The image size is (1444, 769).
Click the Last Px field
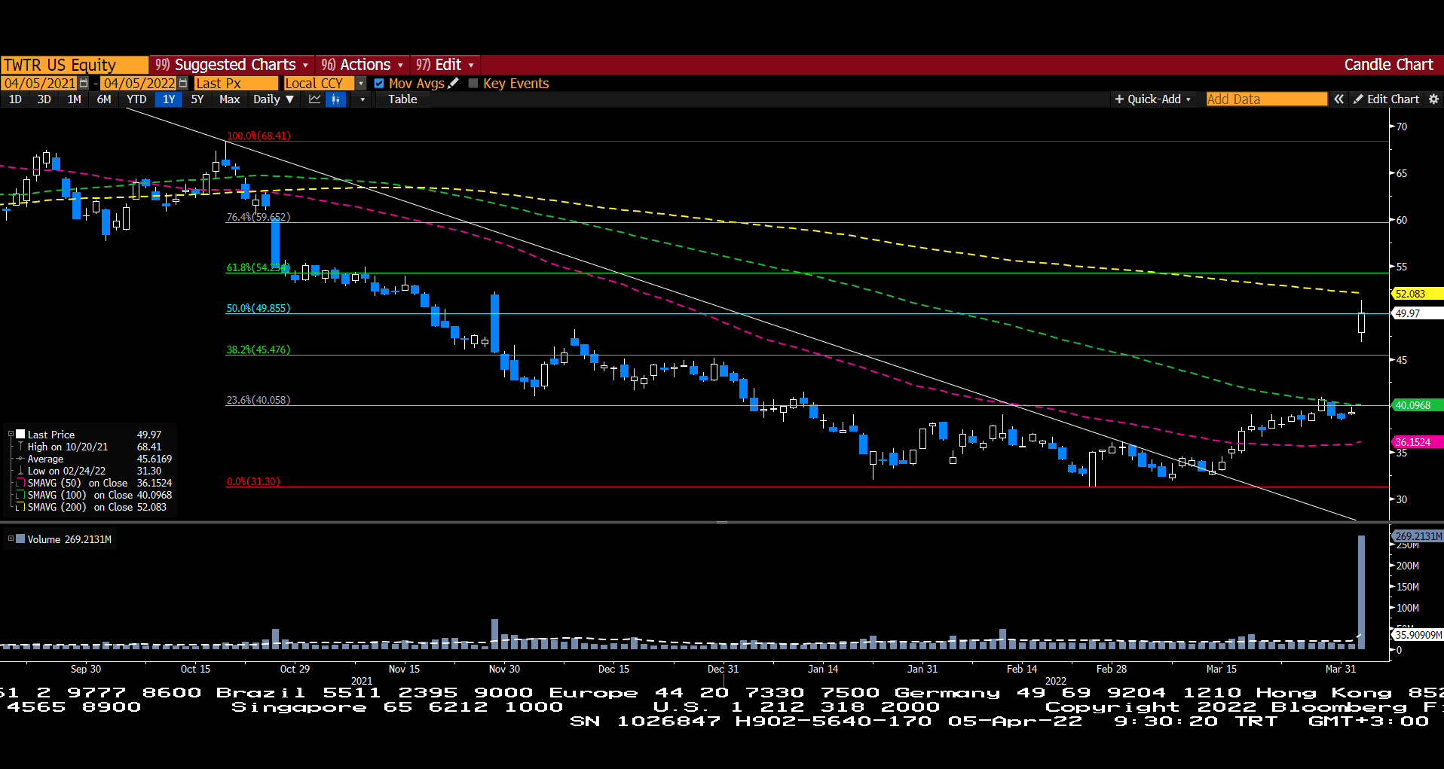pos(236,84)
